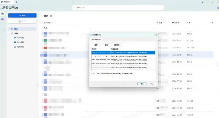Viewport: 219px width, 118px height.
Task: Collapse the 常用 tree section
Action: click(x=10, y=33)
